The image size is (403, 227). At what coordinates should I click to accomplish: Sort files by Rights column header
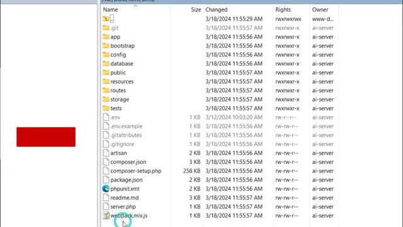[x=283, y=10]
